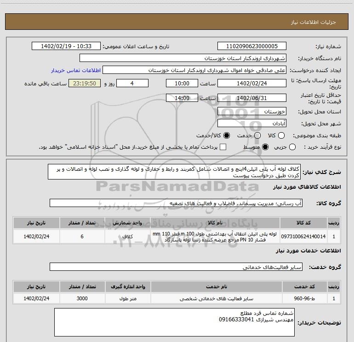Click the نام کالا column header
The image size is (354, 342).
click(x=215, y=223)
